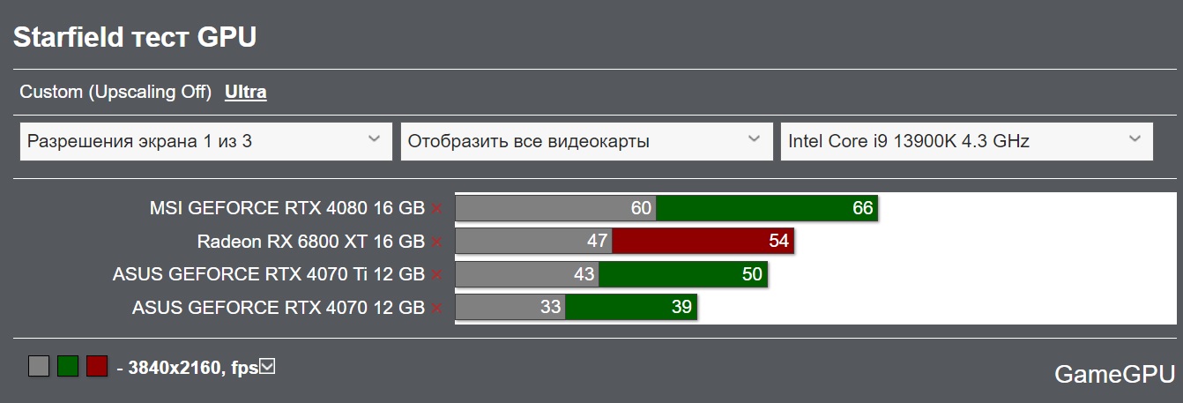1183x403 pixels.
Task: Click the gray legend color square
Action: (x=39, y=366)
